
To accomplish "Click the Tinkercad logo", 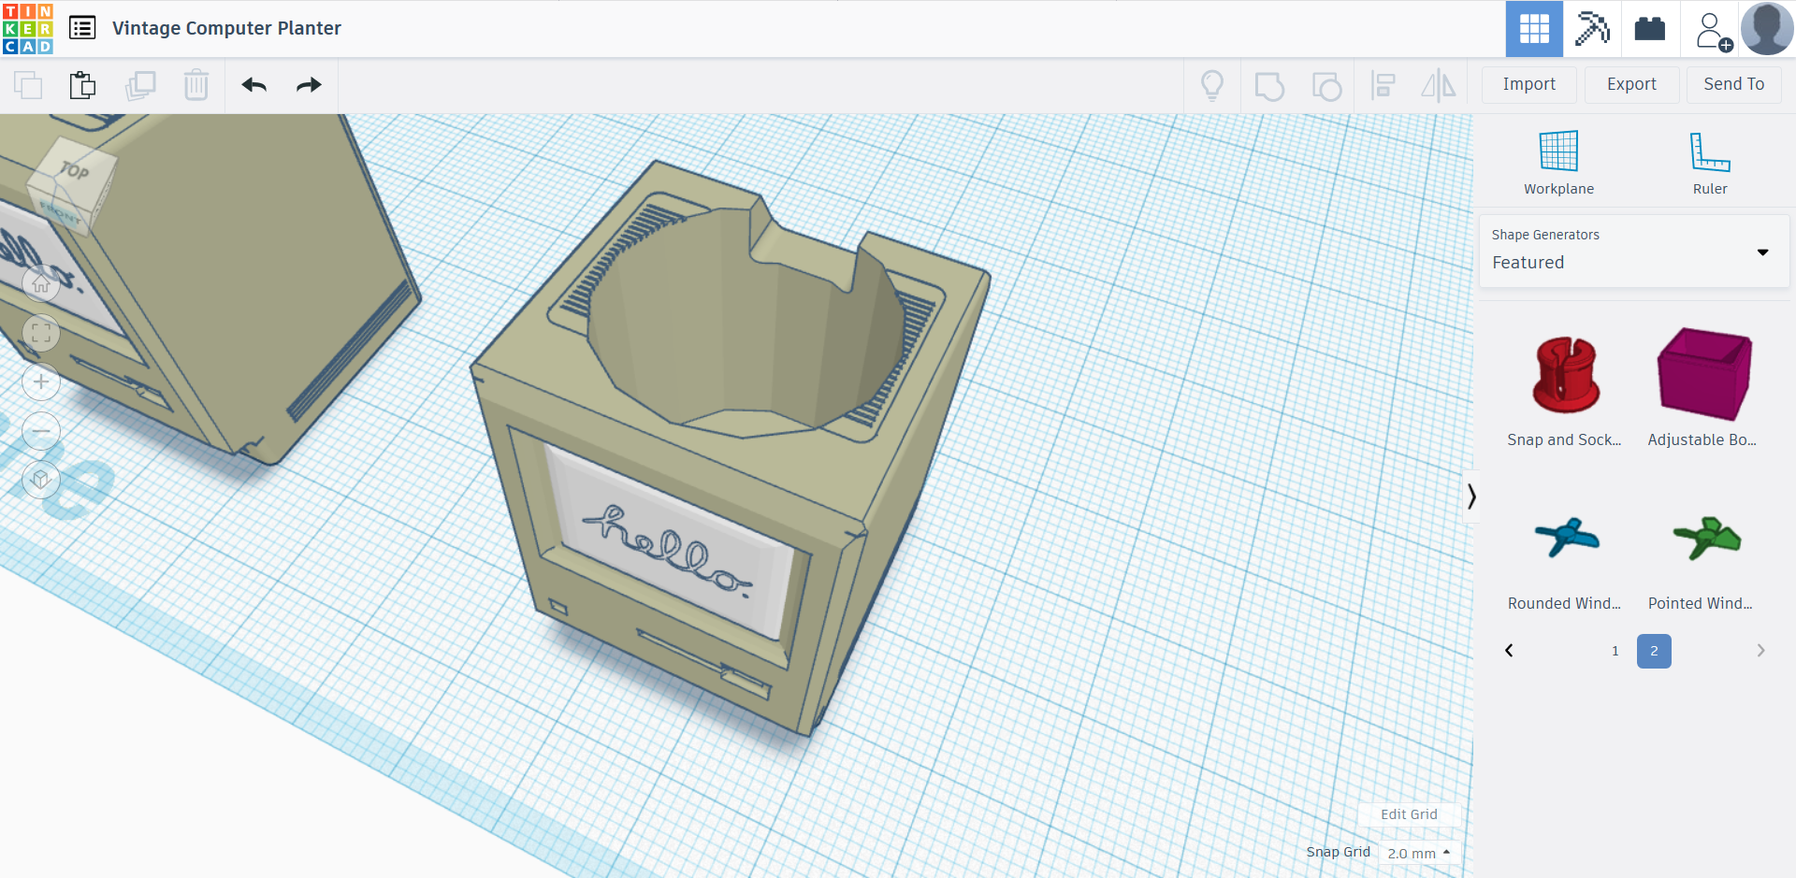I will pyautogui.click(x=28, y=28).
